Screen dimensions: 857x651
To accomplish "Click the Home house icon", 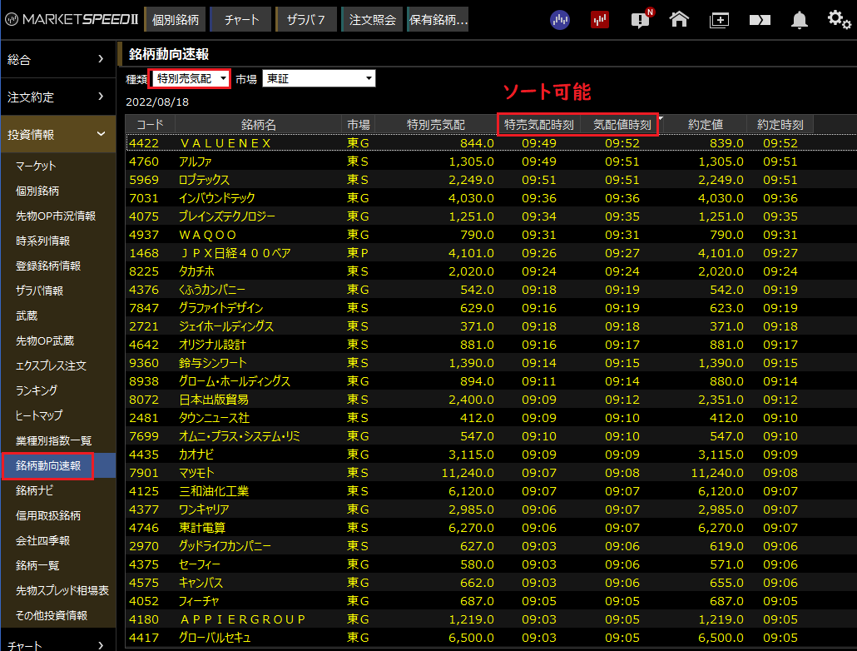I will [679, 19].
